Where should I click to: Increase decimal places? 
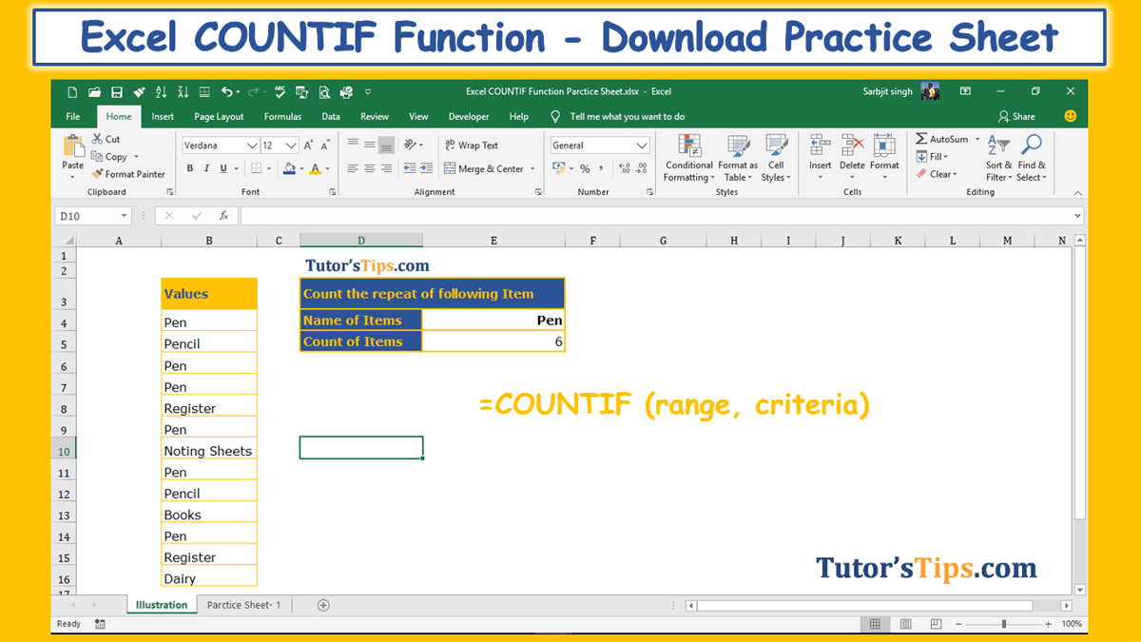click(x=625, y=168)
